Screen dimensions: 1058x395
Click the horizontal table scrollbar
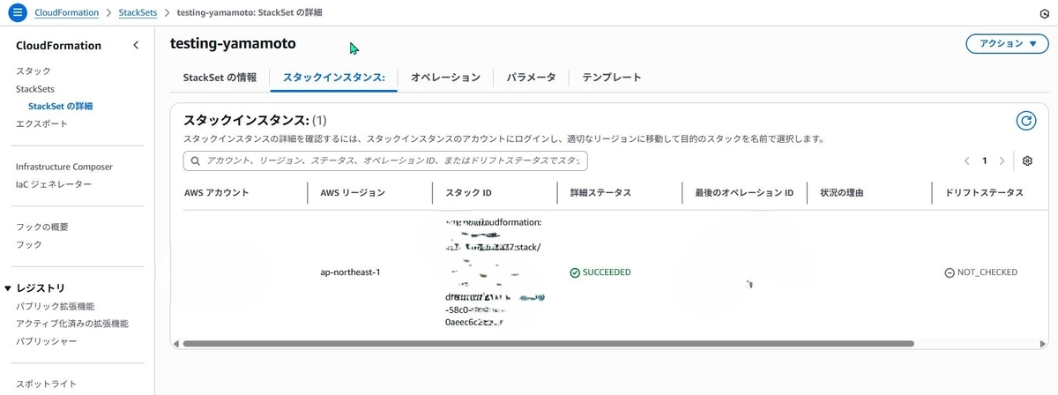coord(548,343)
